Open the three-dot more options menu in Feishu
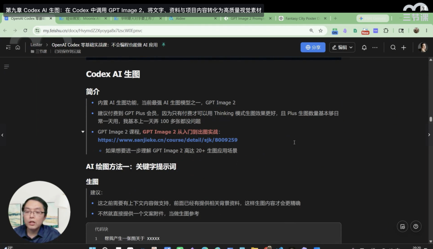The image size is (433, 249). (375, 47)
